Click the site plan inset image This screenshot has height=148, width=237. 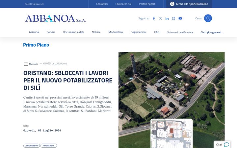coord(171,134)
